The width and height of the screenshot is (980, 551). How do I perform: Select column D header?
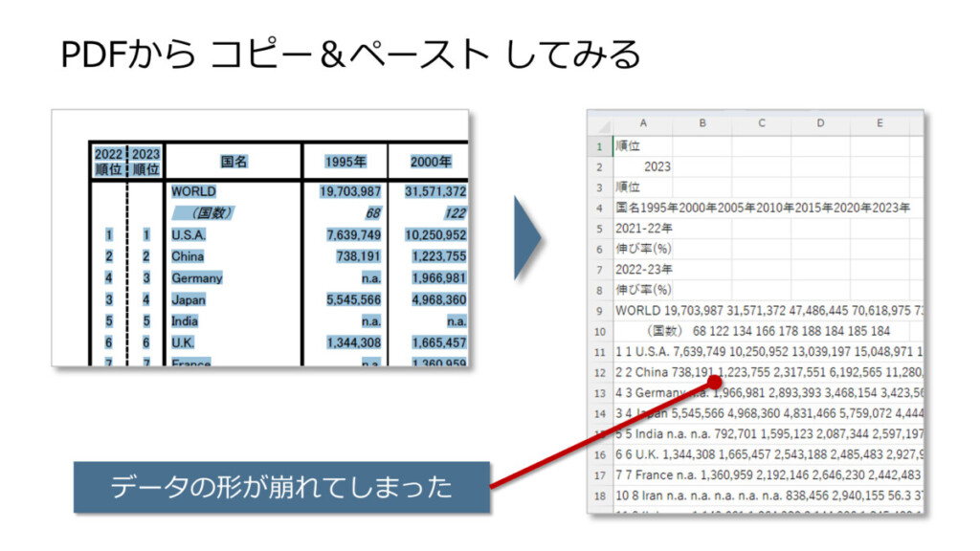(x=820, y=123)
